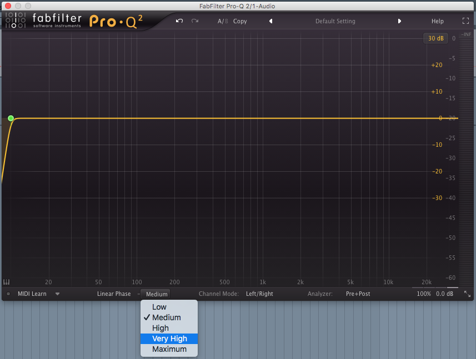Click the Medium linear phase resolution button

[x=157, y=294]
